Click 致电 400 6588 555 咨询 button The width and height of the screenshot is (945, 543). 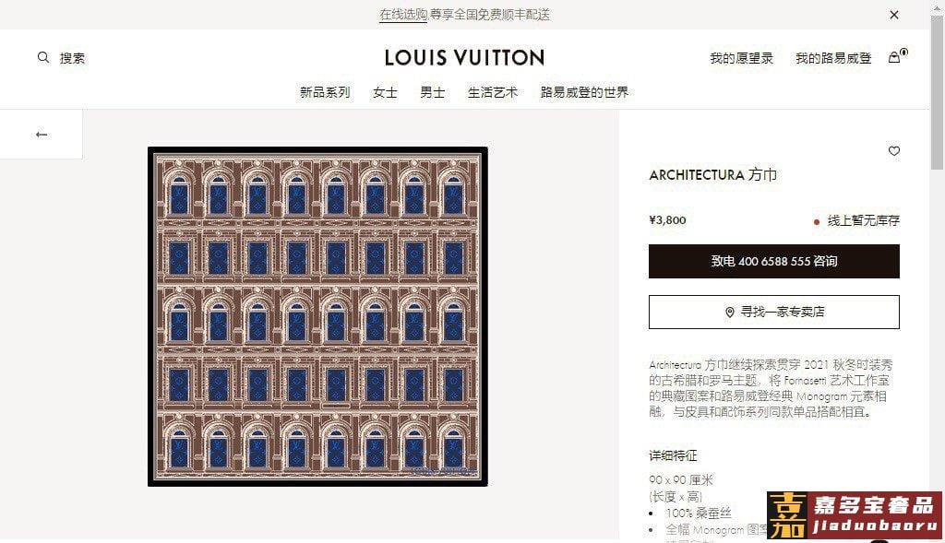click(x=774, y=261)
